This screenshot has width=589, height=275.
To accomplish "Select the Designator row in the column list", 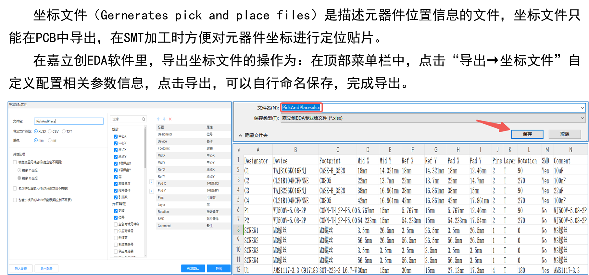I will [x=194, y=134].
